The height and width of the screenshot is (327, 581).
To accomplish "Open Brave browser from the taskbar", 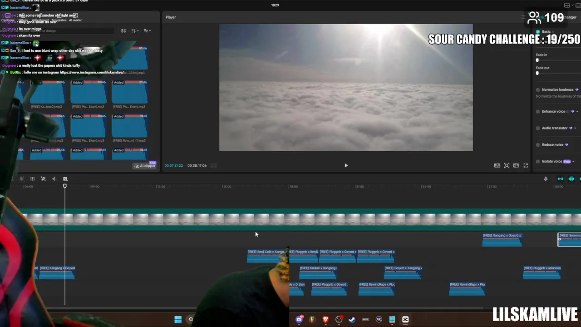I will pyautogui.click(x=325, y=319).
